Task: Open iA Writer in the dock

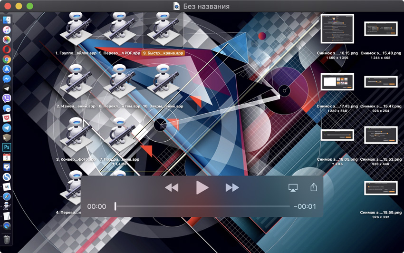Action: (7, 186)
